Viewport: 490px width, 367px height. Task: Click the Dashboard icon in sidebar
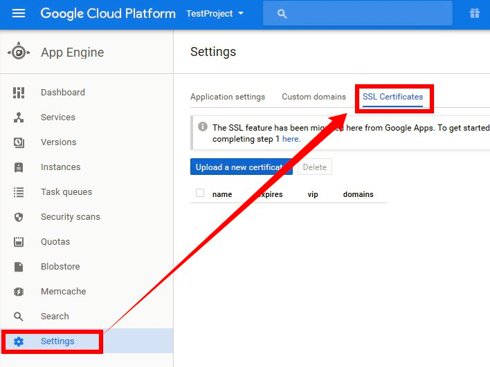[x=19, y=93]
